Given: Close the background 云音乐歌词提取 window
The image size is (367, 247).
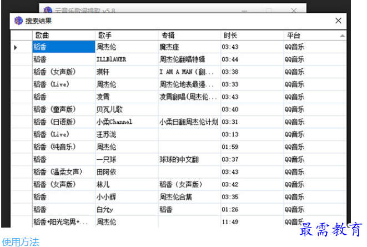Looking at the screenshot, I should 294,11.
